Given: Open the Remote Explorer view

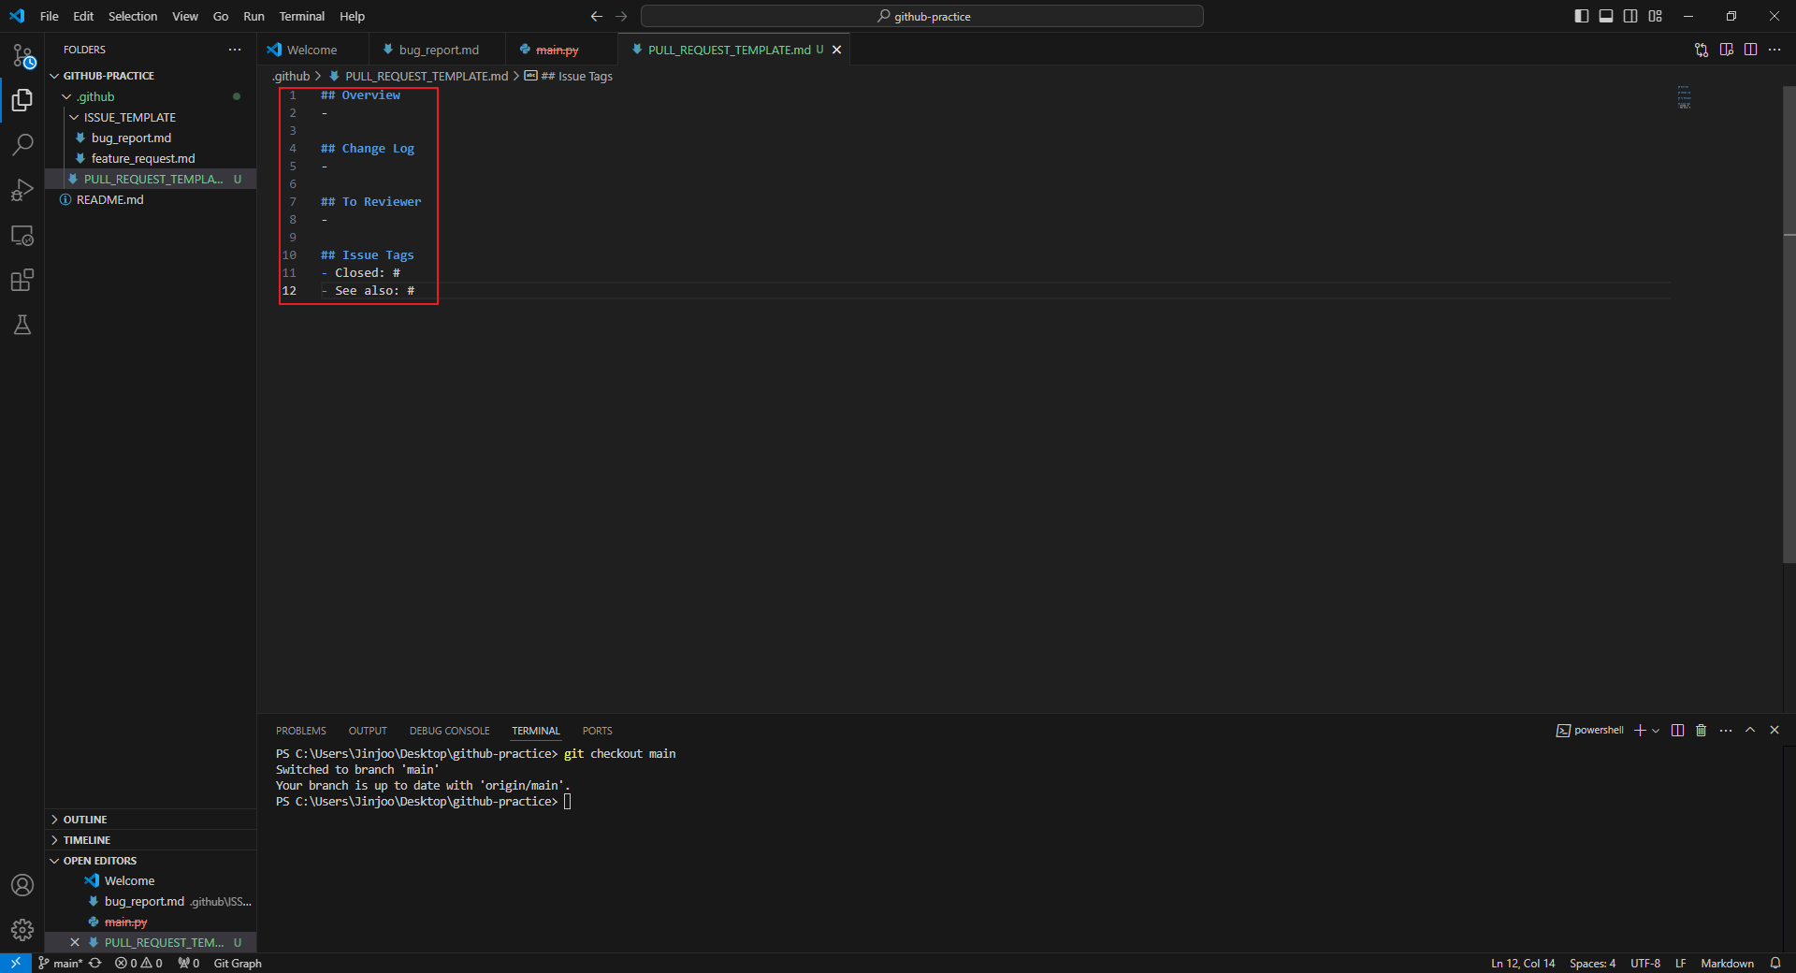Looking at the screenshot, I should click(x=22, y=235).
